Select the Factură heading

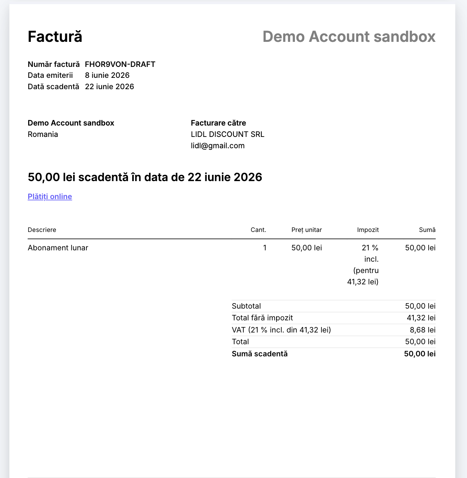point(55,36)
